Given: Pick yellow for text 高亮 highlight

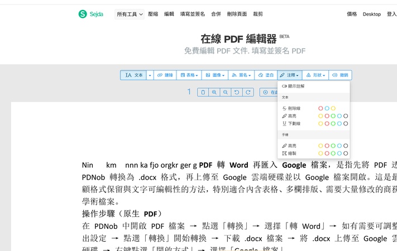Looking at the screenshot, I should click(321, 116).
